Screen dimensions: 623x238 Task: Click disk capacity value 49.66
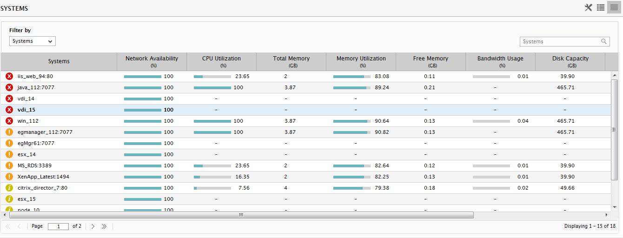567,188
